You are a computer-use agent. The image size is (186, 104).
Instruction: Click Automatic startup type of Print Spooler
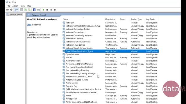point(135,99)
